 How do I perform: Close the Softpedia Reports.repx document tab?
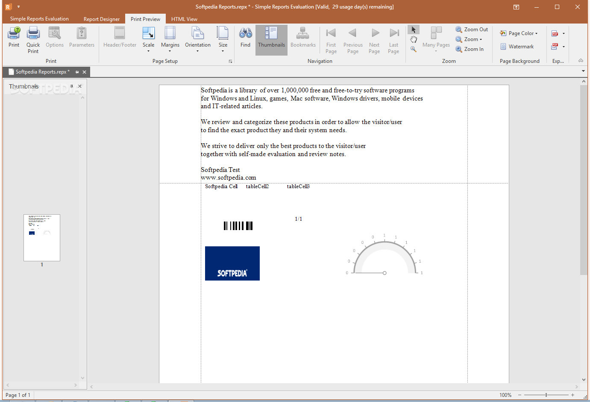tap(84, 72)
